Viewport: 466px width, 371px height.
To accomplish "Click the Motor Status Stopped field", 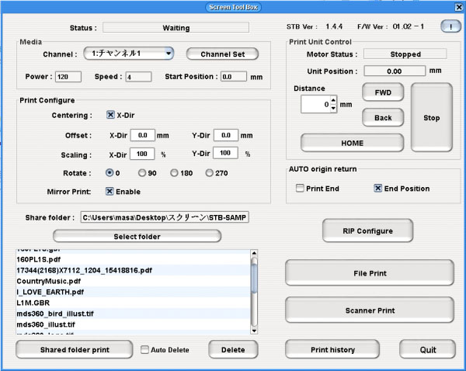I will (405, 54).
